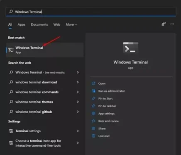This screenshot has width=181, height=155.
Task: Expand windows terminal download chevron
Action: [x=78, y=82]
